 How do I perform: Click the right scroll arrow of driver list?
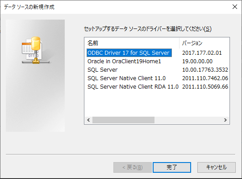pyautogui.click(x=225, y=120)
